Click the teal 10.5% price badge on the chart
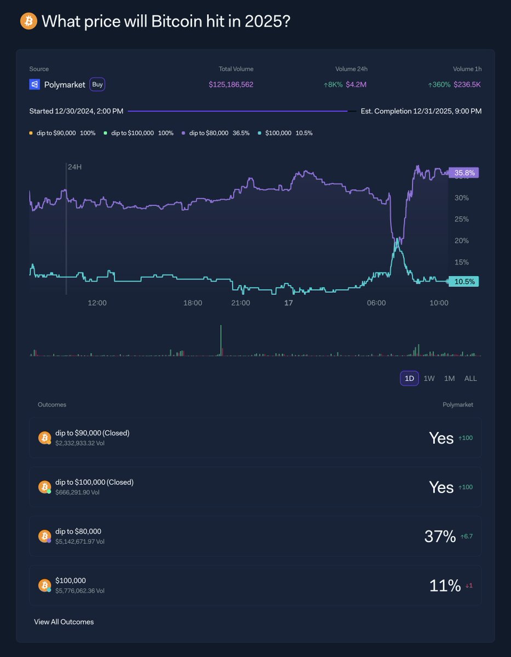The height and width of the screenshot is (657, 511). click(463, 281)
